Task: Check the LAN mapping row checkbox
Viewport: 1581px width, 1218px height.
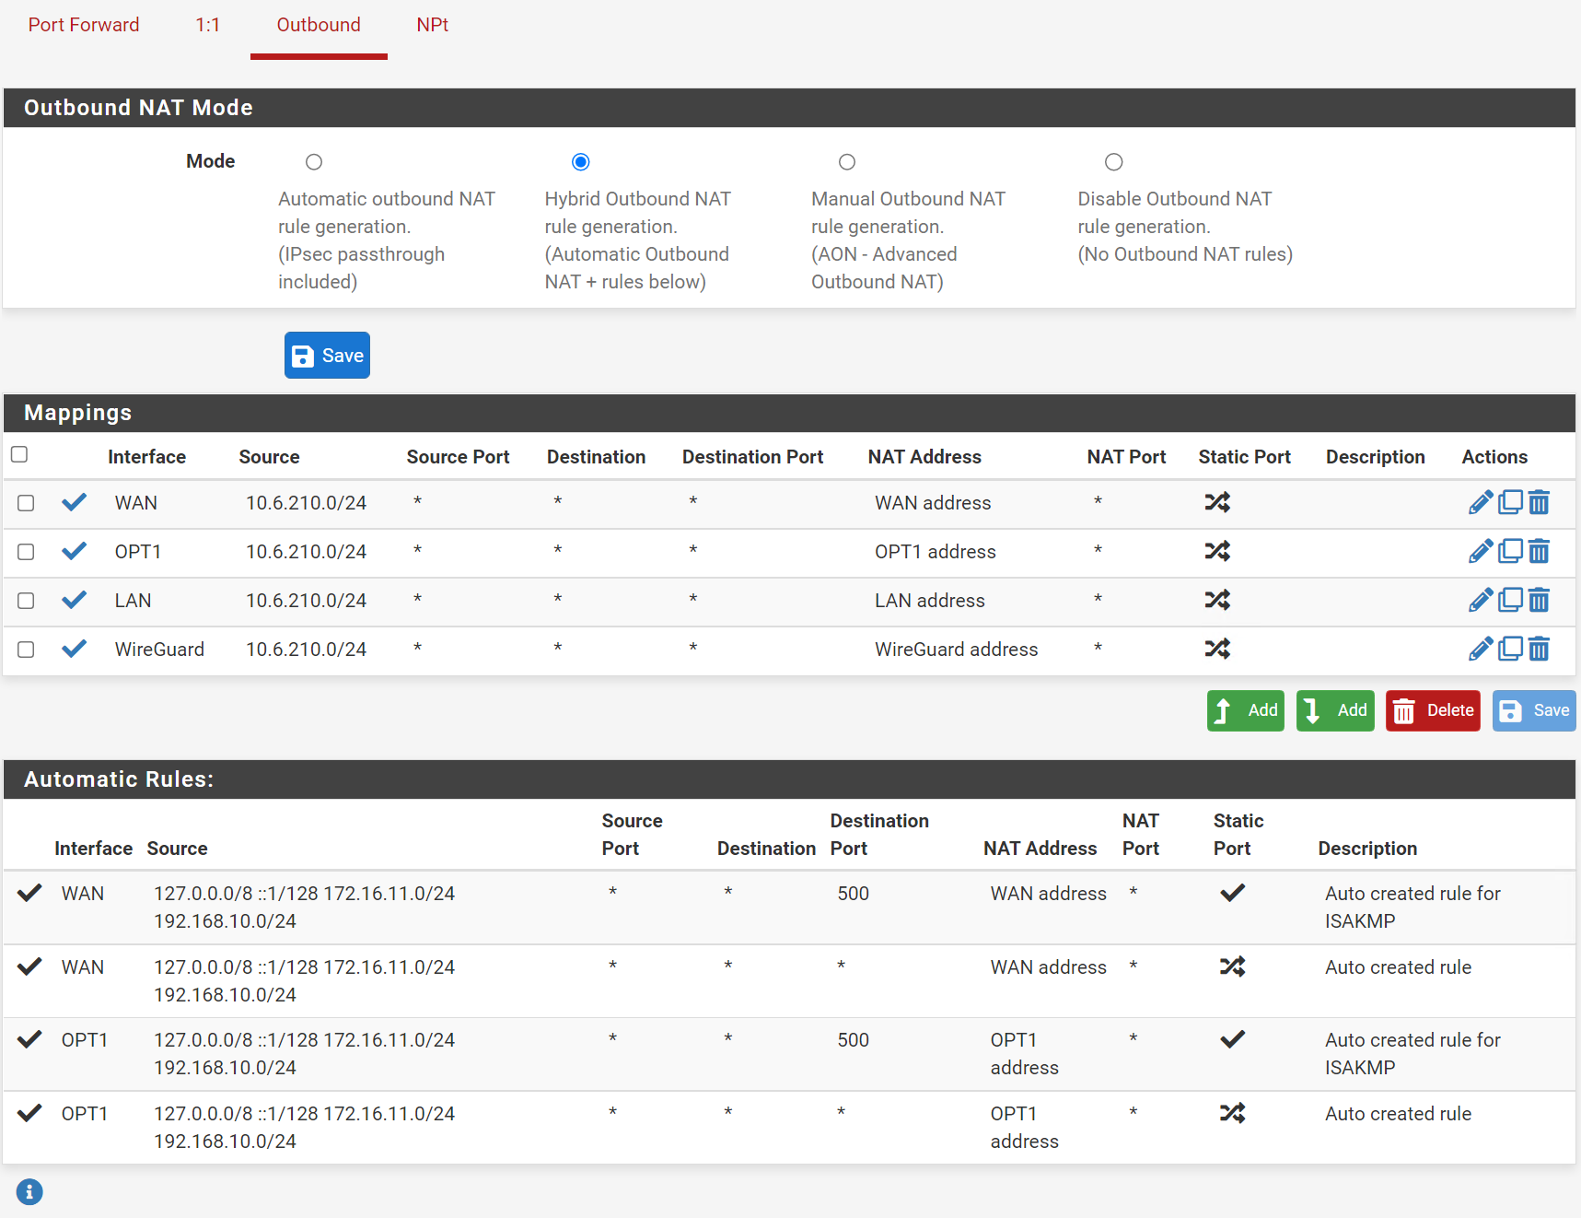Action: pos(26,601)
